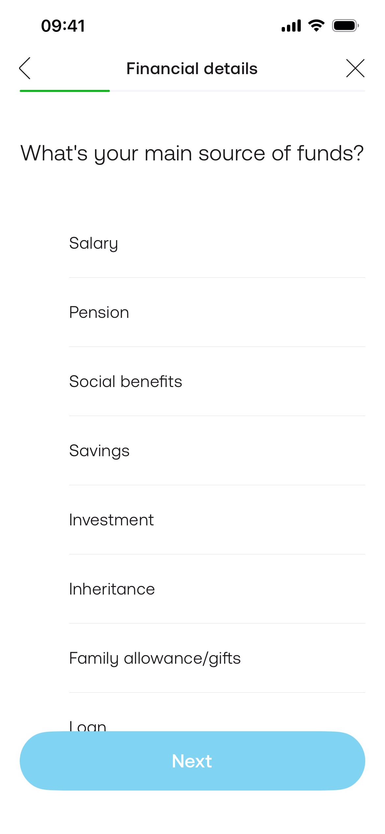Screen dimensions: 385x834
Task: Choose Investment from the list
Action: click(x=111, y=520)
